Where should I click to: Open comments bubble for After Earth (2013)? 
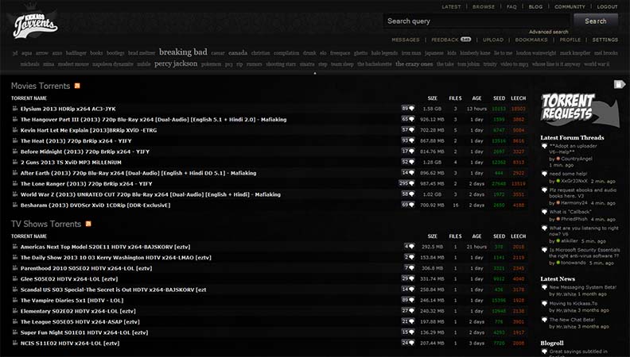(x=408, y=173)
